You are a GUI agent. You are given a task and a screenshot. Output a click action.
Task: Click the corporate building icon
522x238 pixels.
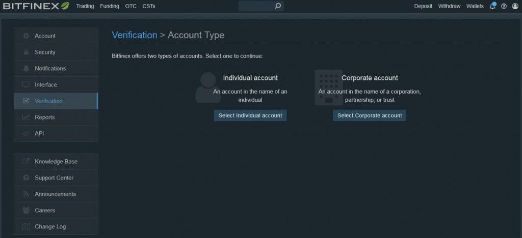[x=329, y=87]
